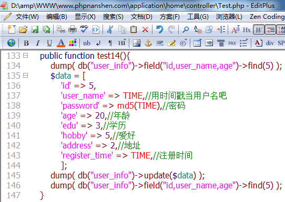Insert a paragraph tag icon
285x202 pixels.
pyautogui.click(x=110, y=43)
